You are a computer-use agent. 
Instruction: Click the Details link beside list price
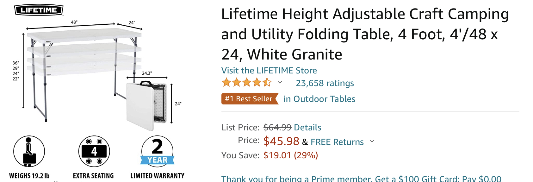pos(307,127)
